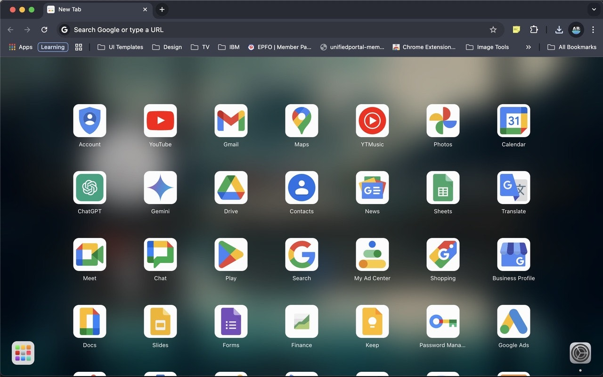
Task: Open Business Profile app
Action: coord(513,254)
